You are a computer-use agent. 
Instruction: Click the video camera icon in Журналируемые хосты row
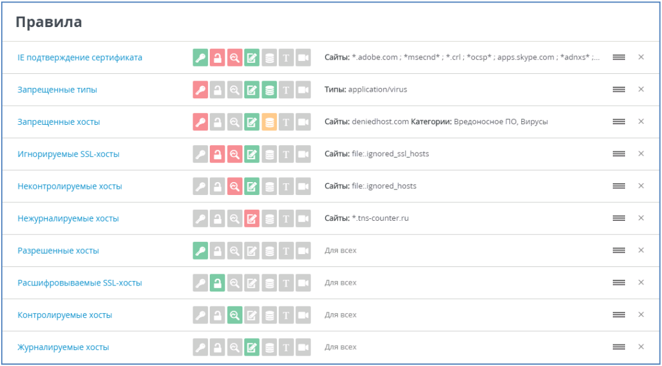(x=303, y=347)
